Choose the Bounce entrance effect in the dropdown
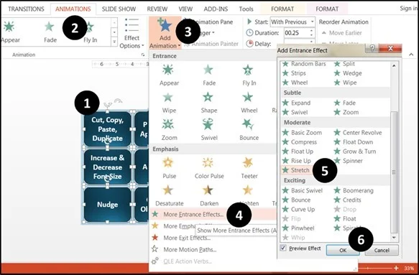The width and height of the screenshot is (419, 275). click(249, 130)
